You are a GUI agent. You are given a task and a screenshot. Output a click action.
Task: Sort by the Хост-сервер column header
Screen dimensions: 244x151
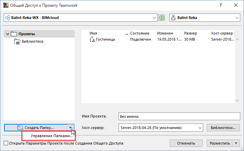pyautogui.click(x=222, y=33)
